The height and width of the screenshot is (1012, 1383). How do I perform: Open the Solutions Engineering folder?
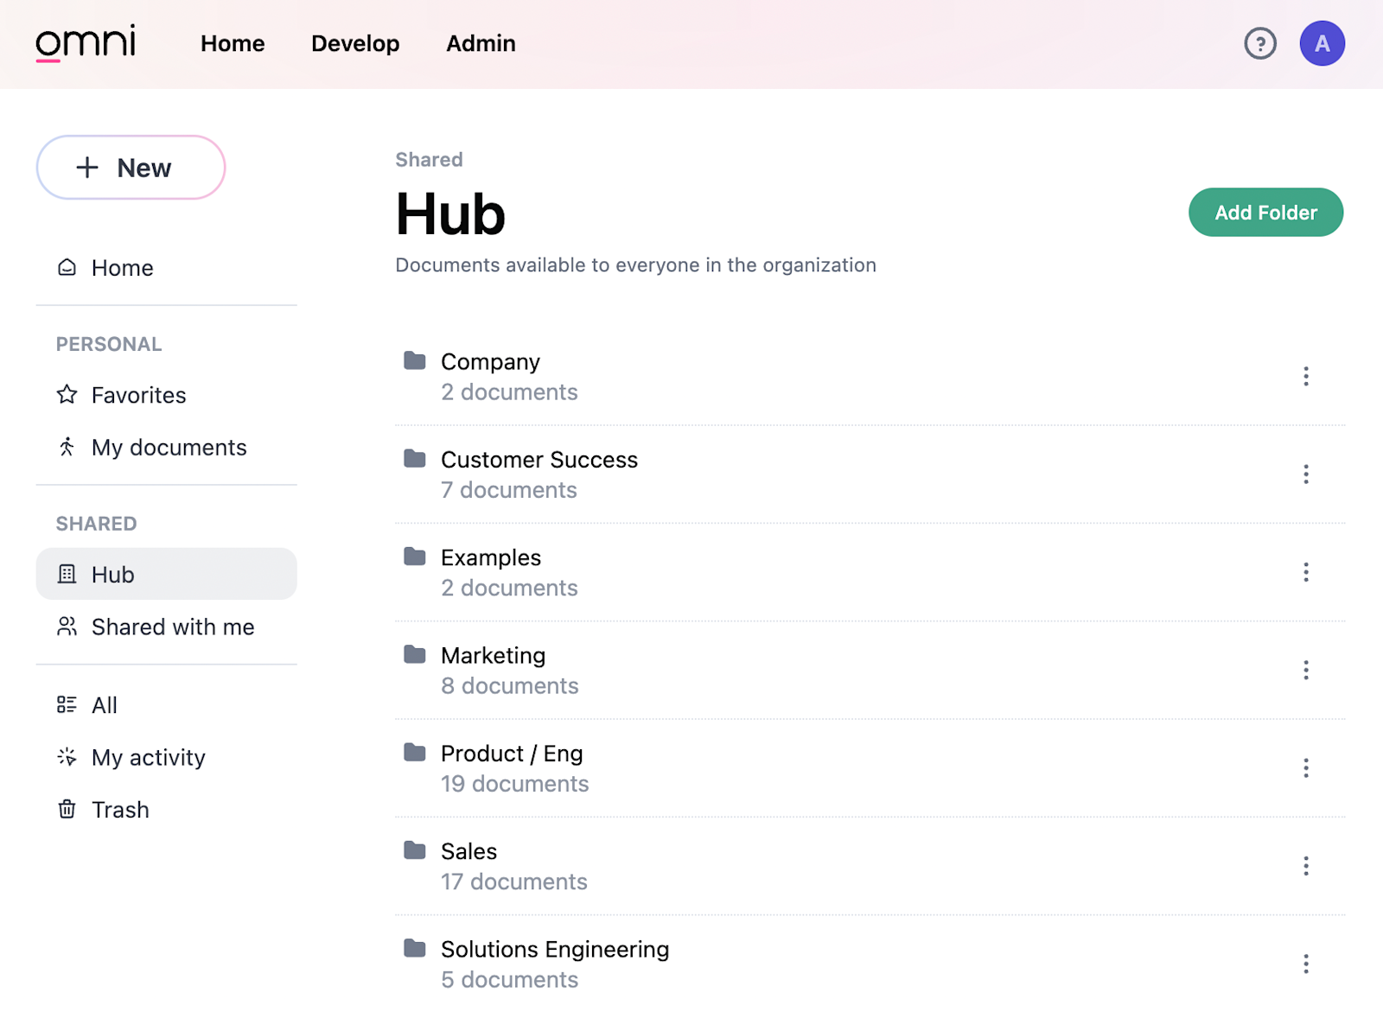(x=554, y=949)
